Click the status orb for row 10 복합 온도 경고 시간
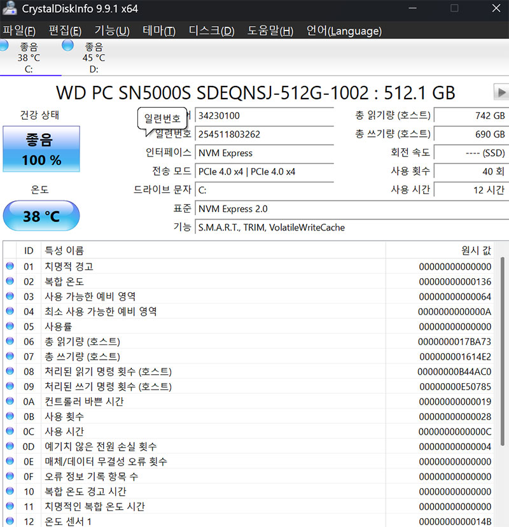The image size is (509, 527). (x=10, y=491)
